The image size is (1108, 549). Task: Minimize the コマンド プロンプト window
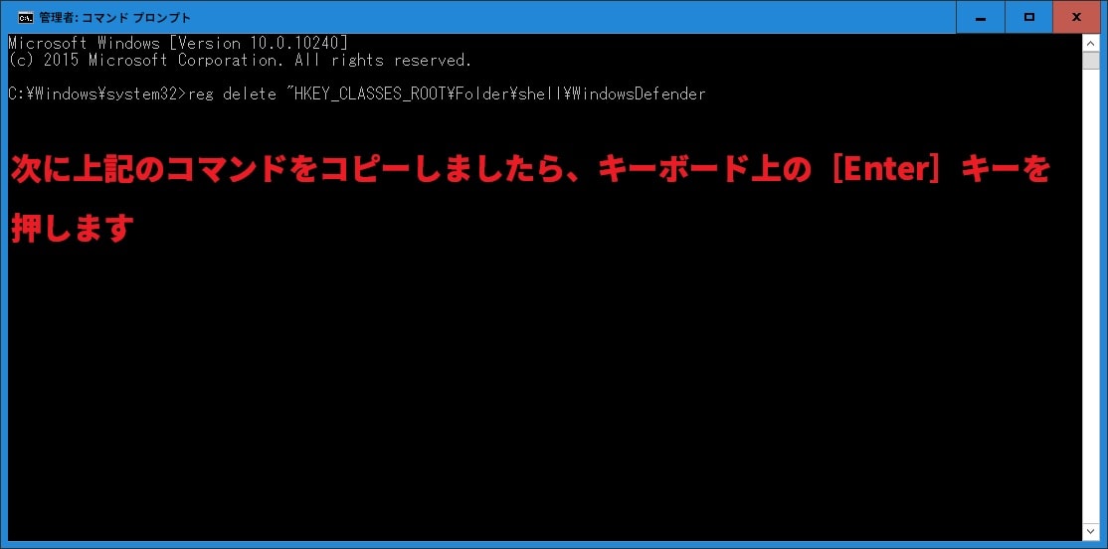point(980,17)
